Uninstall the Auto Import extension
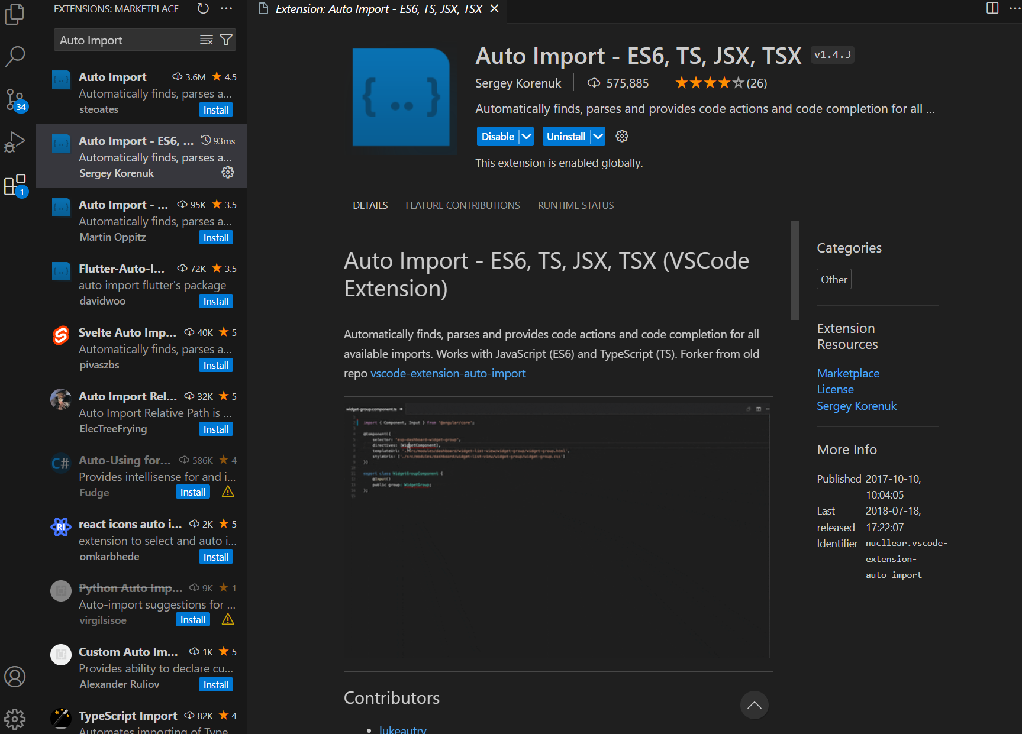Screen dimensions: 1022x734 [x=566, y=137]
